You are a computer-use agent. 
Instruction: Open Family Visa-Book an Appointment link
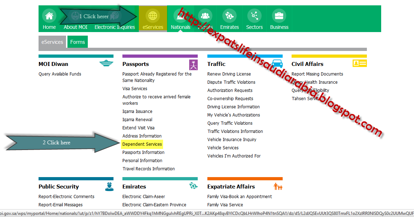pyautogui.click(x=239, y=197)
